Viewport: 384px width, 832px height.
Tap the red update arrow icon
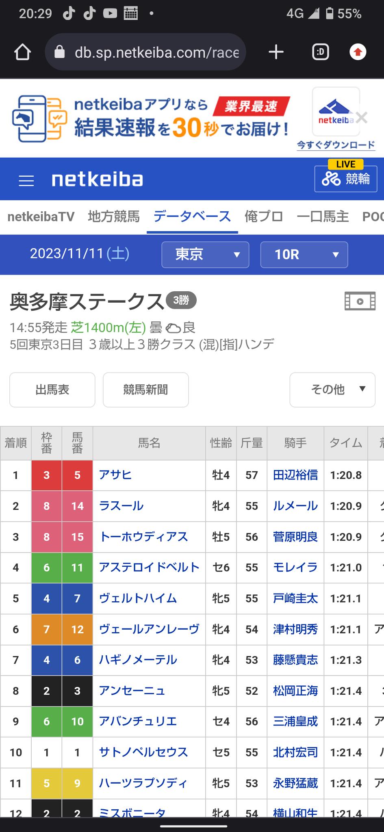coord(358,52)
